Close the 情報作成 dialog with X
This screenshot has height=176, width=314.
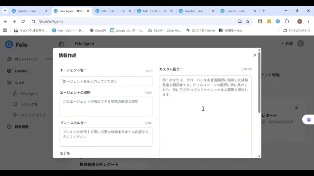255,55
